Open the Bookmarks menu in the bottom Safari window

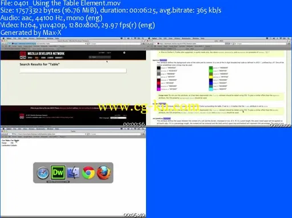(40, 129)
